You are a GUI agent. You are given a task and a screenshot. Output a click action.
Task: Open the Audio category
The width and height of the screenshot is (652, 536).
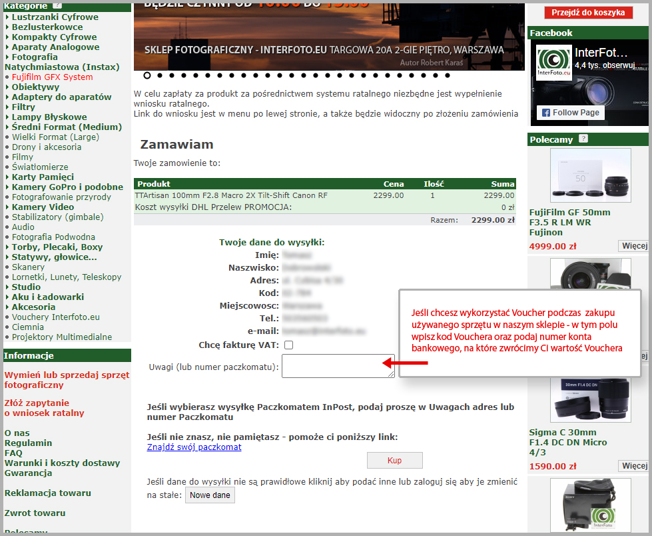(23, 227)
